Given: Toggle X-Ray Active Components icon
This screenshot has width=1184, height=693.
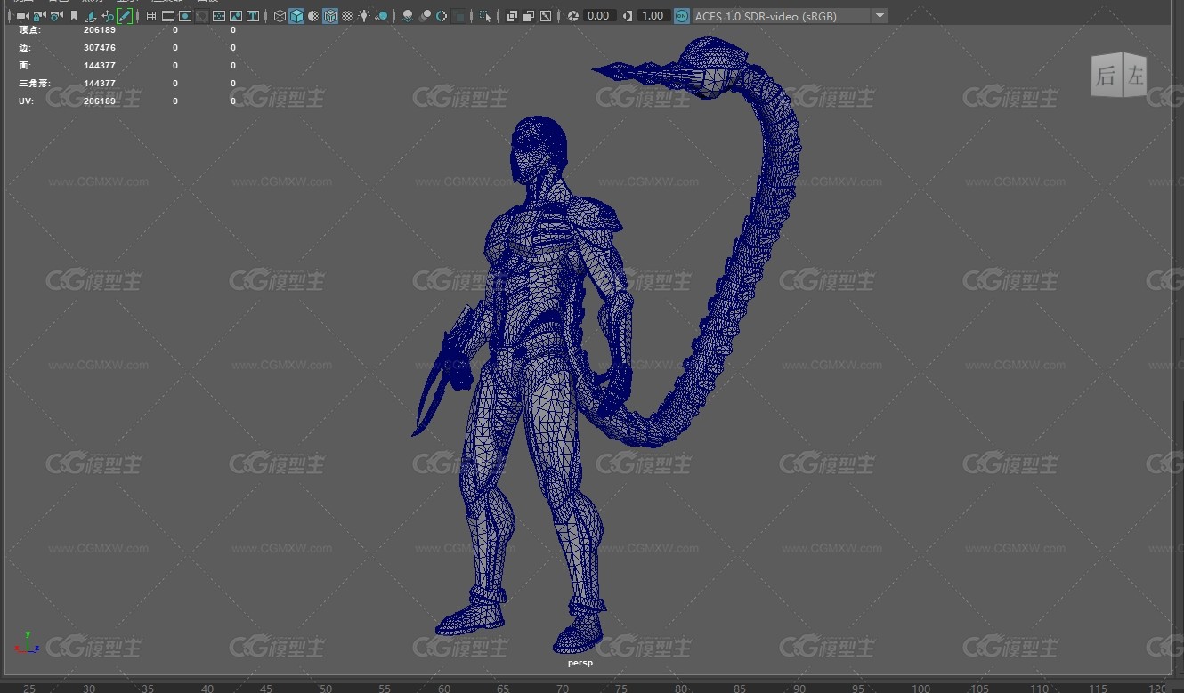Looking at the screenshot, I should 529,16.
